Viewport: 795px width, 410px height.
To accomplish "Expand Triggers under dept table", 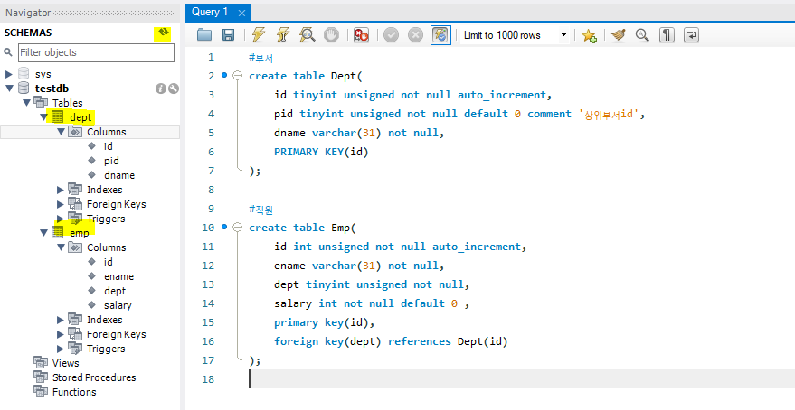I will pyautogui.click(x=61, y=219).
